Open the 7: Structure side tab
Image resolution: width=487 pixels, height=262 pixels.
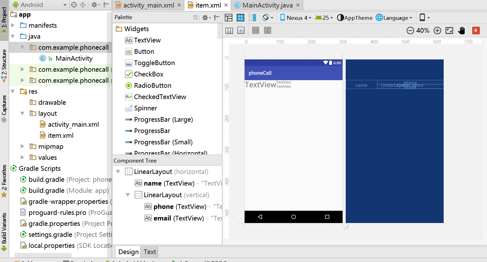[x=4, y=65]
